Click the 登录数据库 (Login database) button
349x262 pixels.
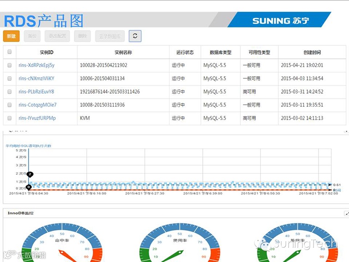pos(110,36)
